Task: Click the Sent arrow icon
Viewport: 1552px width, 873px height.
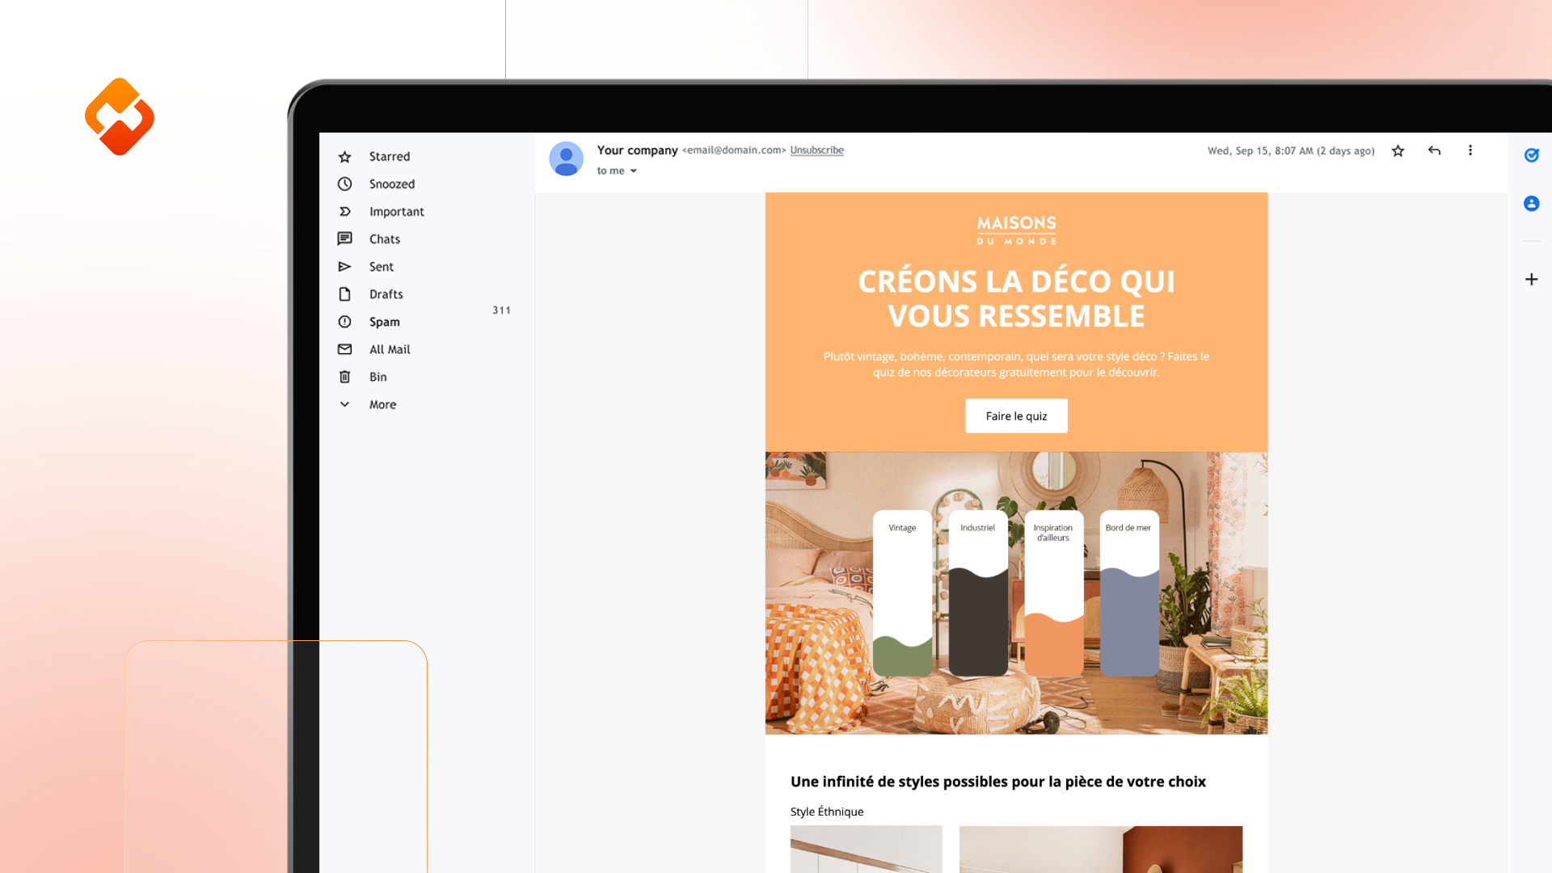Action: (344, 267)
